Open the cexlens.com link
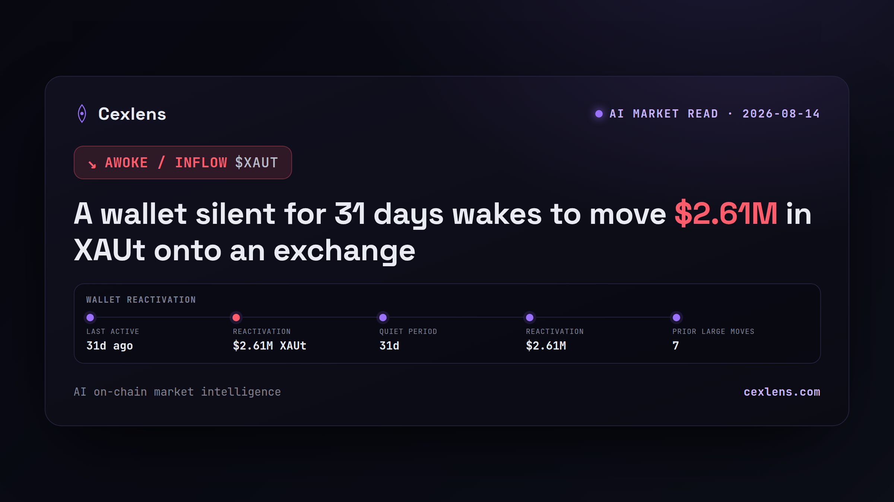 click(x=782, y=392)
